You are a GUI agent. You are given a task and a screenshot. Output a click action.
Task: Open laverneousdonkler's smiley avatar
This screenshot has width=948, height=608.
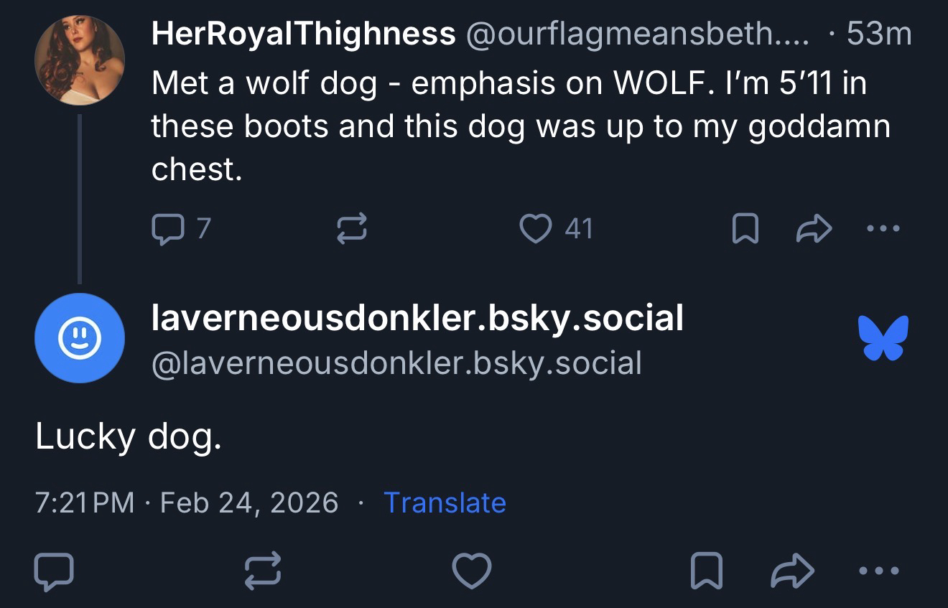click(80, 338)
